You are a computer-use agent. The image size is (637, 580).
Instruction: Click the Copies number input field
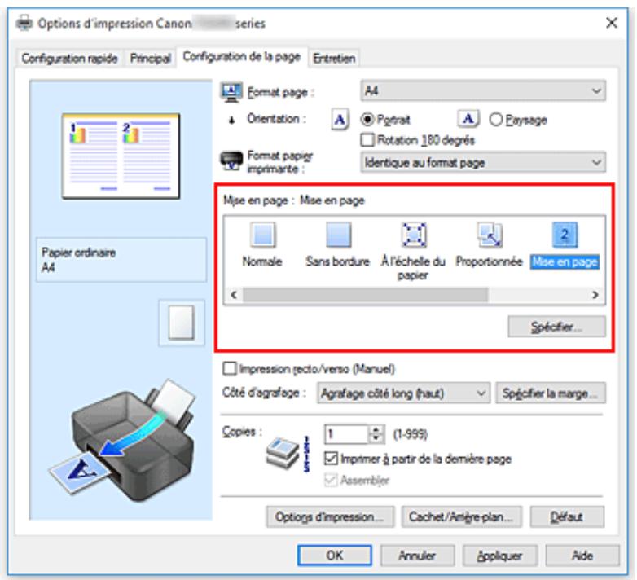tap(346, 434)
